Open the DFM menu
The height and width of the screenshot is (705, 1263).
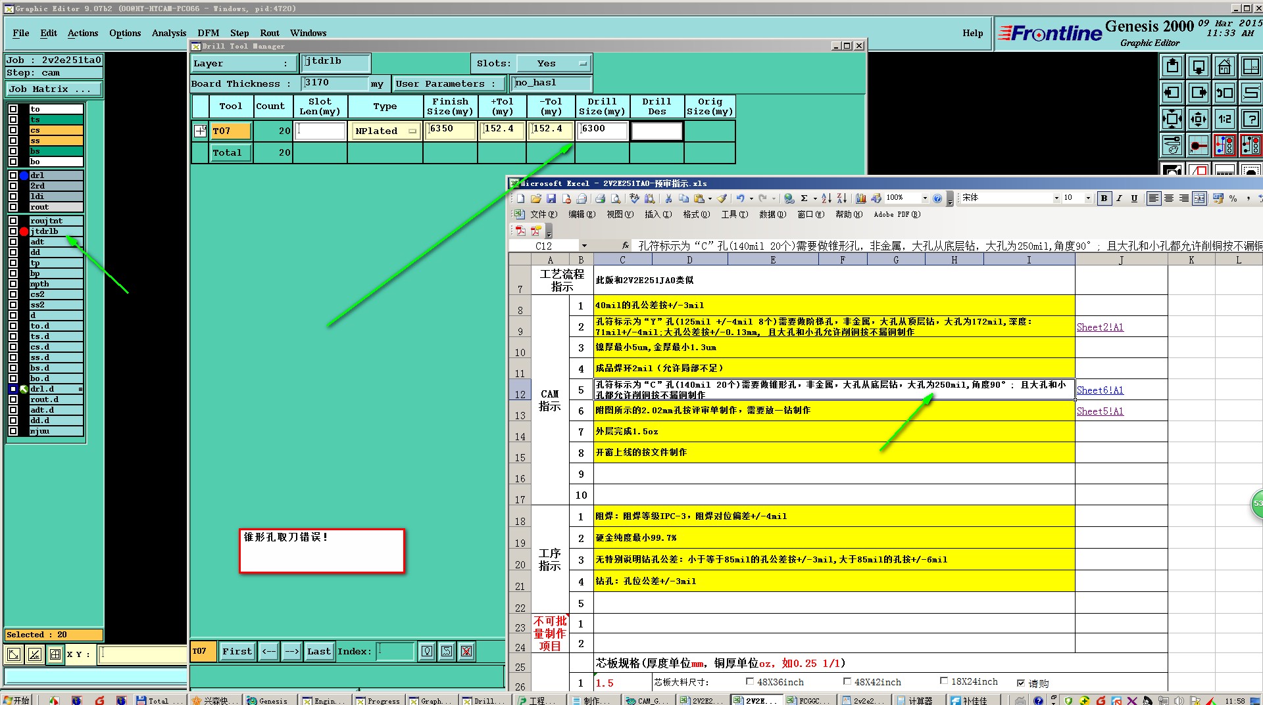(208, 33)
